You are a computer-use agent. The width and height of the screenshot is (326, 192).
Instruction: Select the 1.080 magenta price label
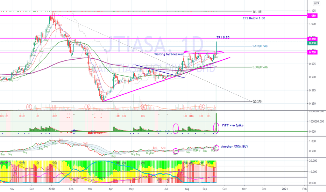312,16
